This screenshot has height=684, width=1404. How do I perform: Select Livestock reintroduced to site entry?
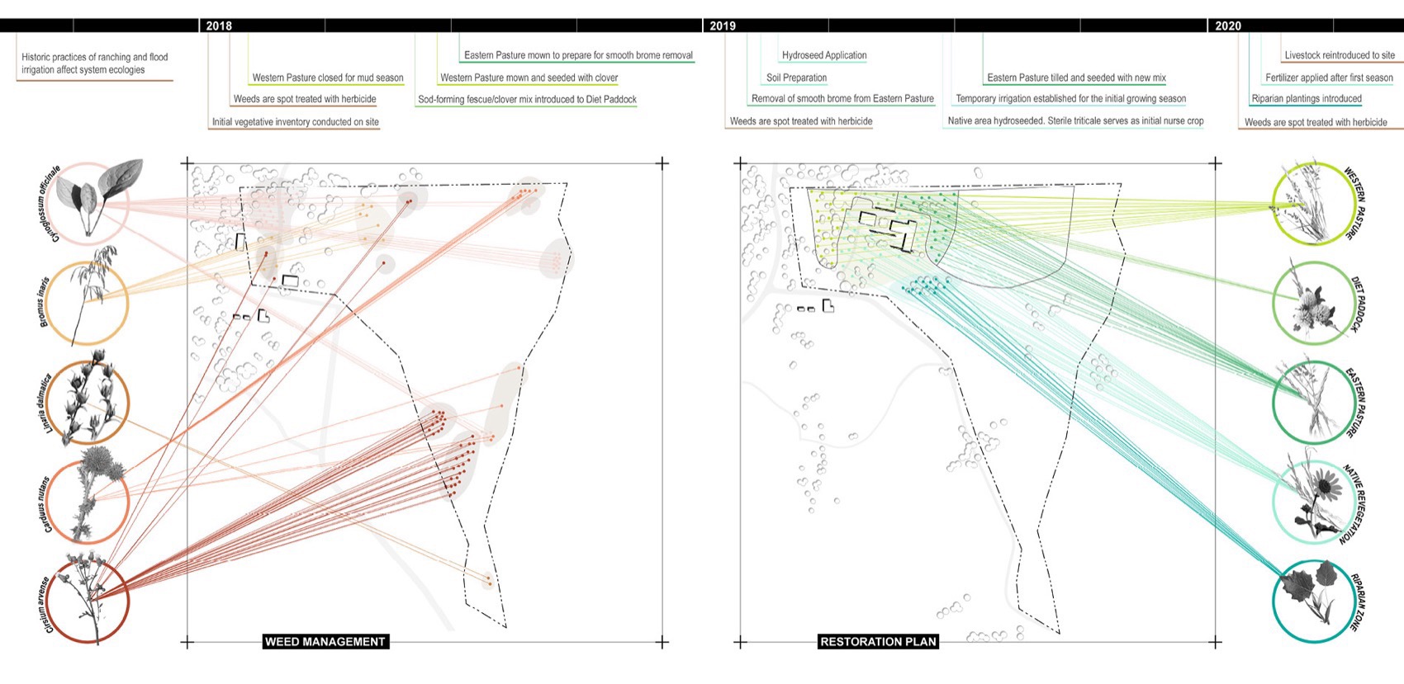1339,55
